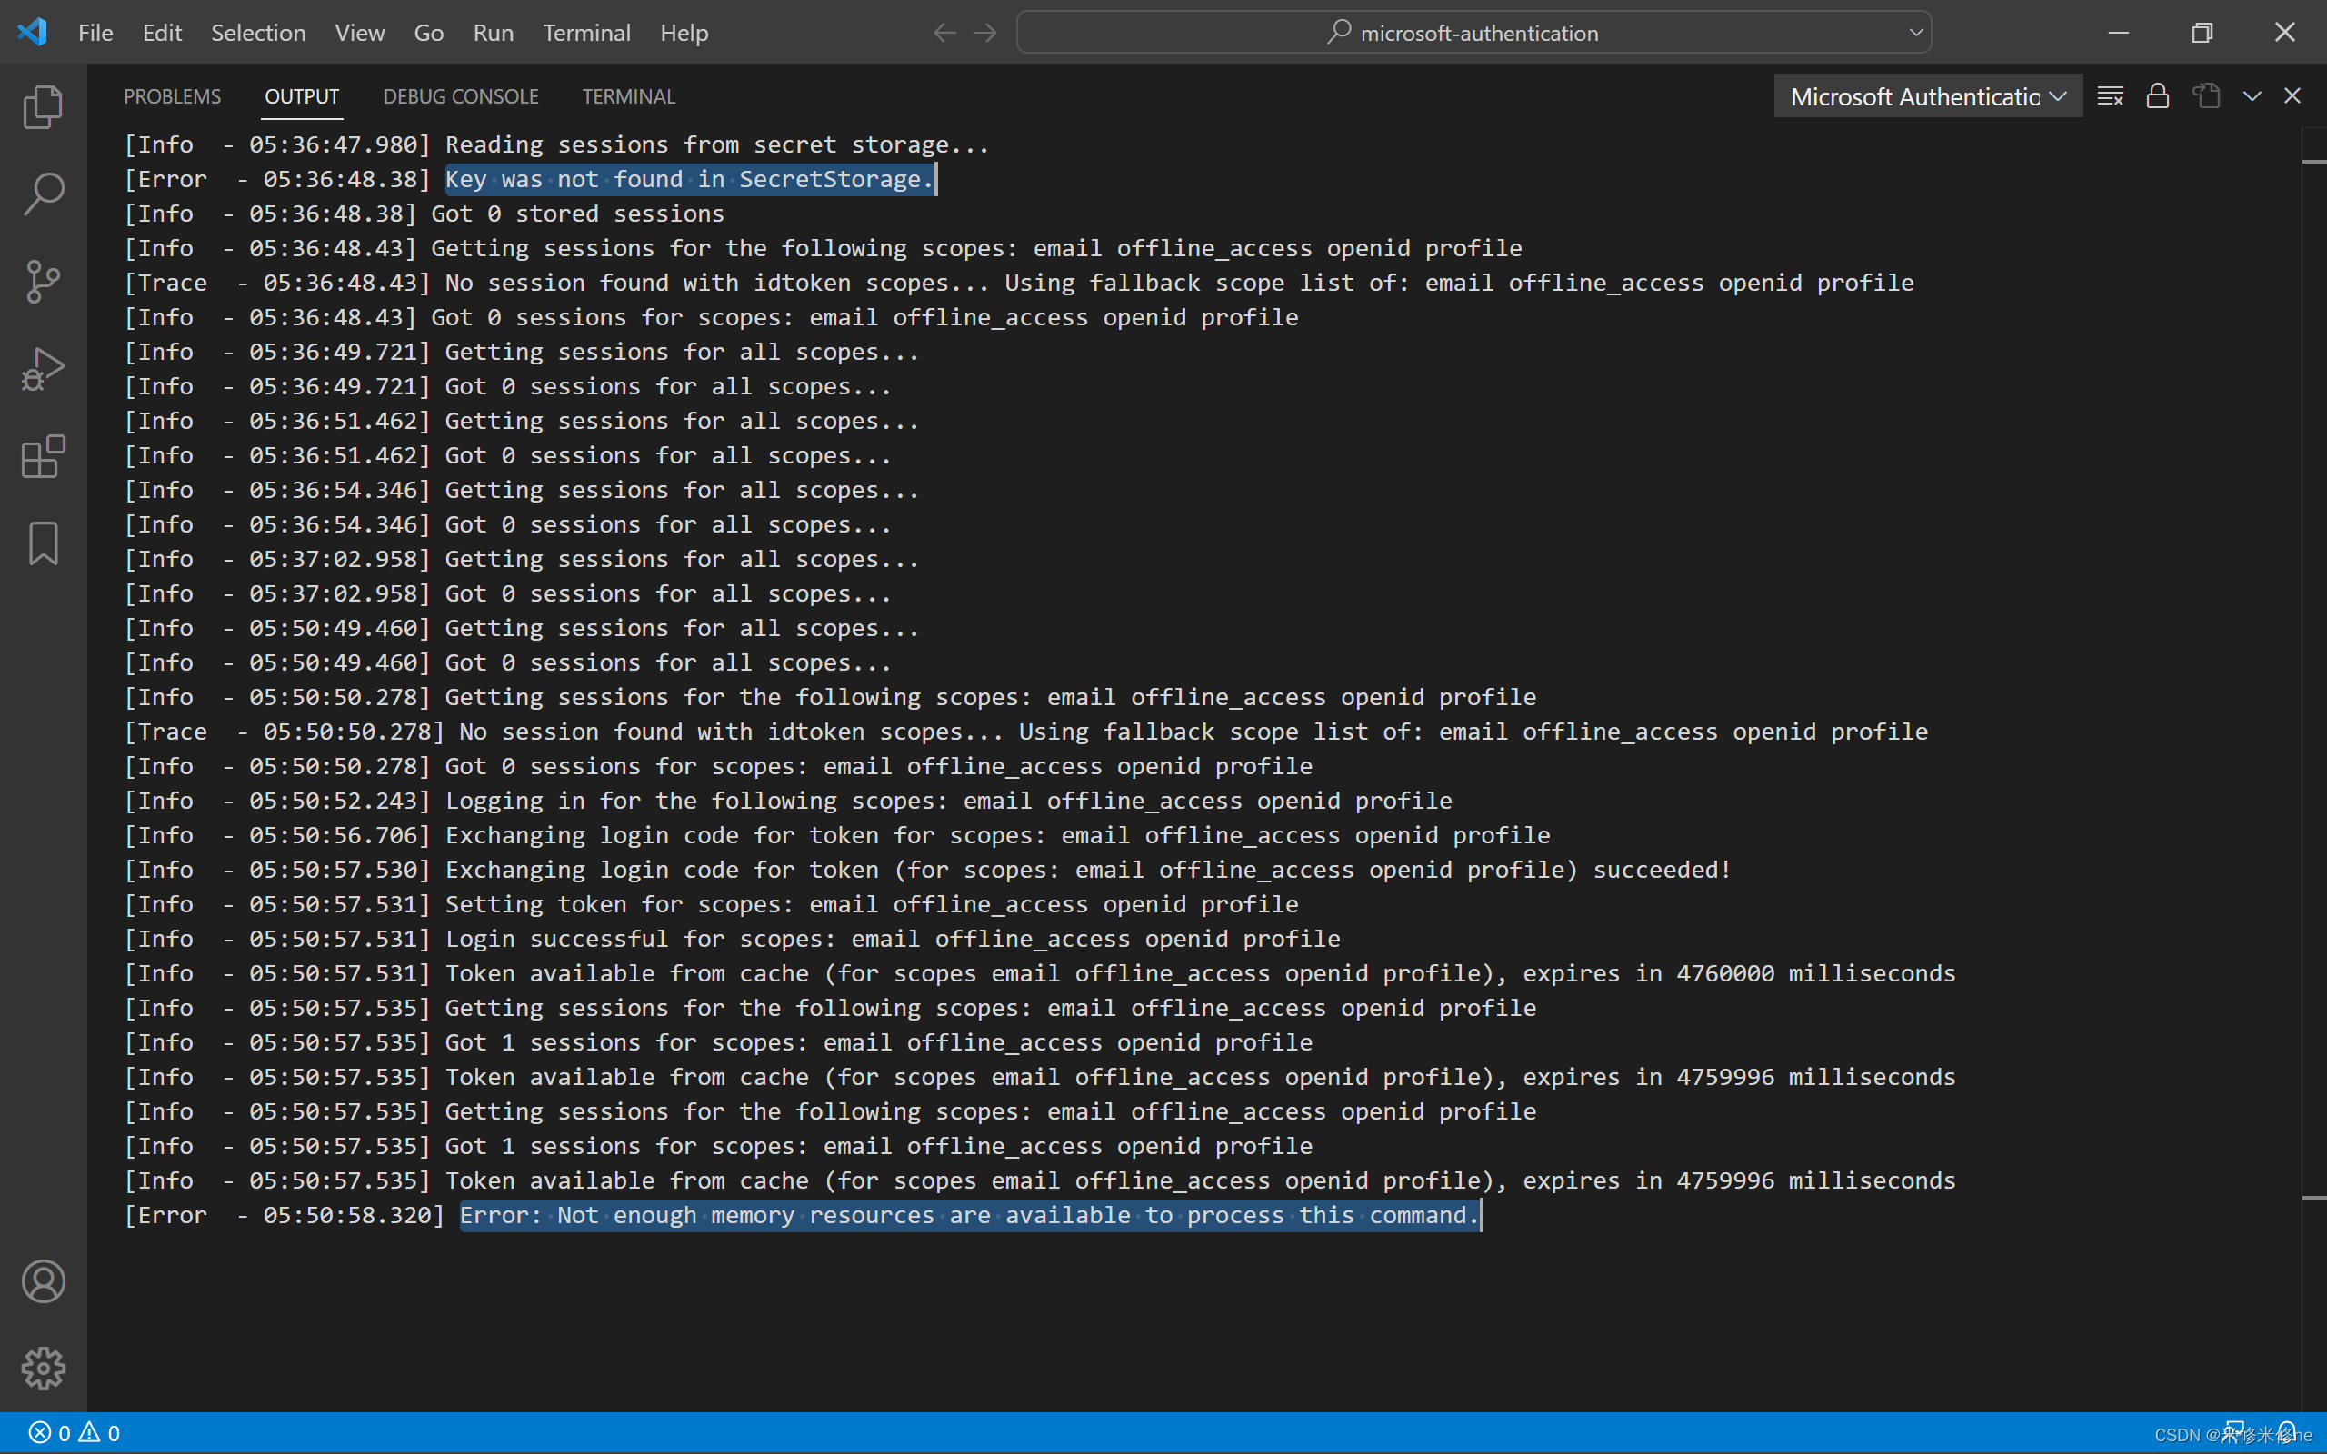Viewport: 2327px width, 1454px height.
Task: Open the Run and Debug view
Action: pos(43,369)
